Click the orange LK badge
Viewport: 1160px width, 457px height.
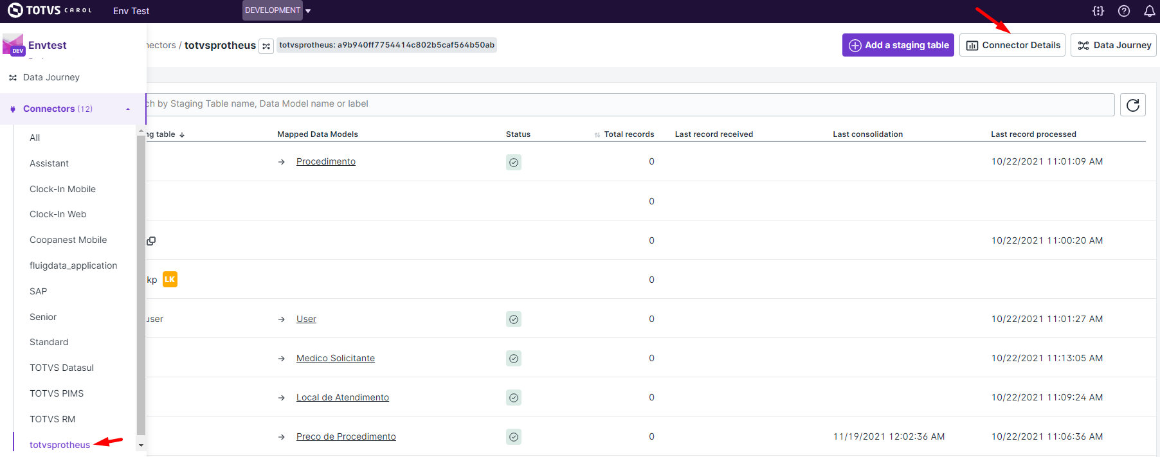point(170,280)
